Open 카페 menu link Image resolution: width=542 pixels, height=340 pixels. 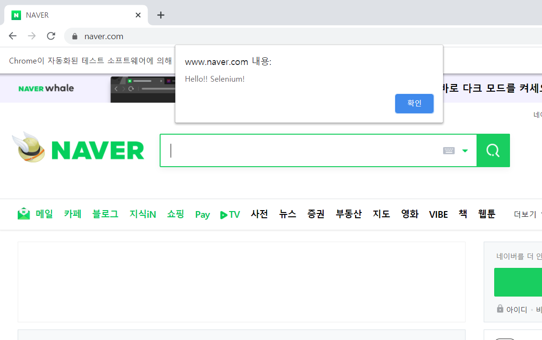click(73, 214)
